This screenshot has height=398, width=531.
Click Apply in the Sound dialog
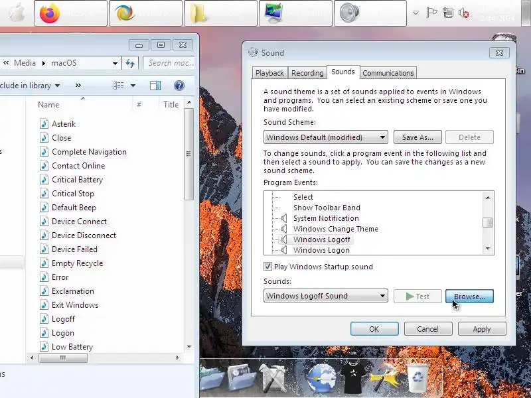pos(482,328)
